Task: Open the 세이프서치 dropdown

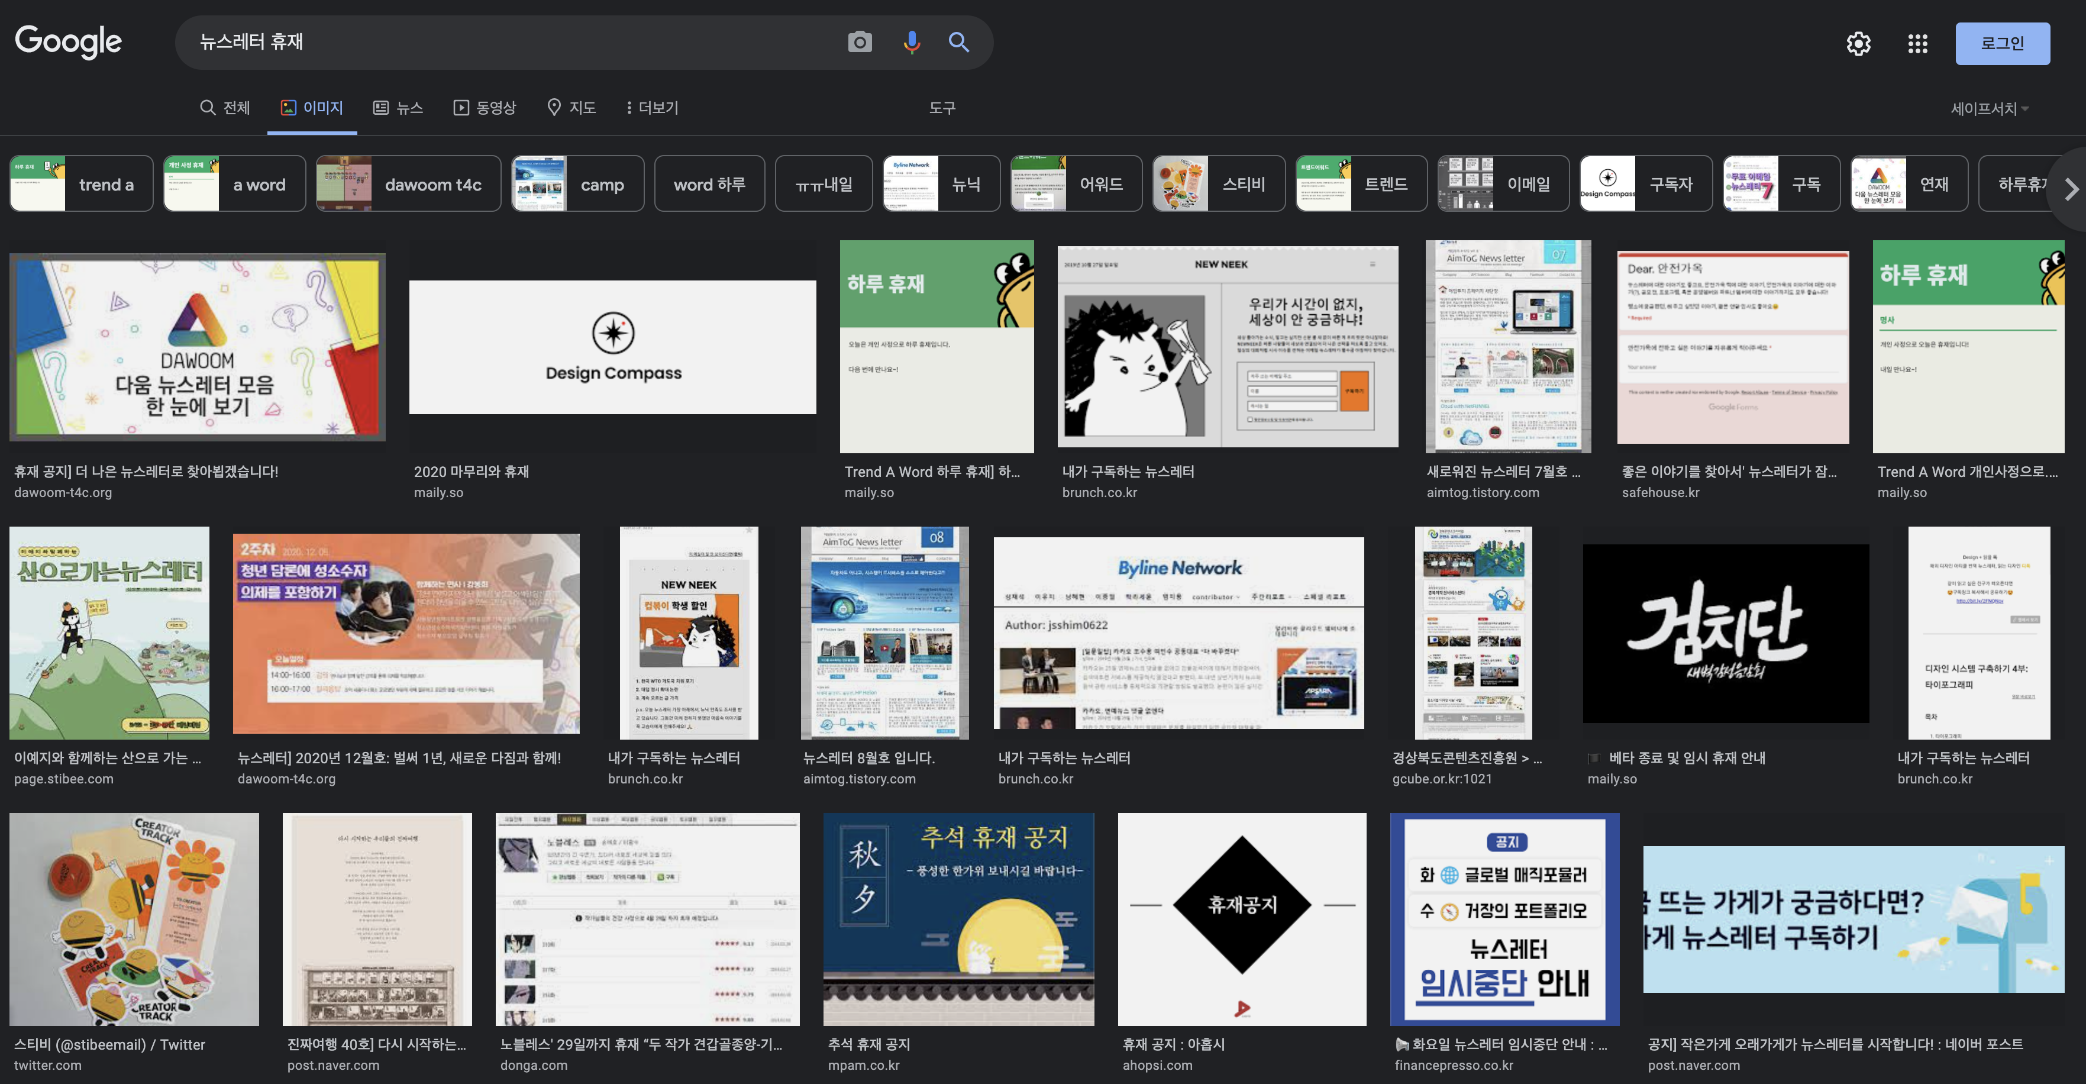Action: click(x=1985, y=107)
